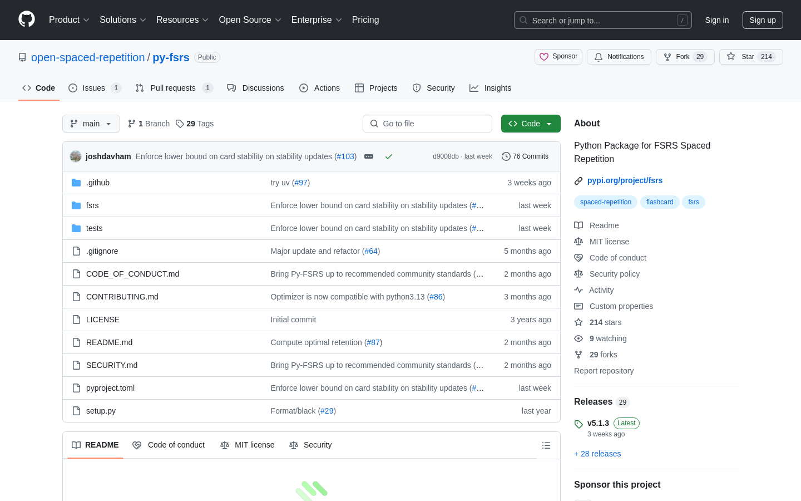Open the open-spaced-repetition organization link
Screen dimensions: 801x501
[88, 57]
